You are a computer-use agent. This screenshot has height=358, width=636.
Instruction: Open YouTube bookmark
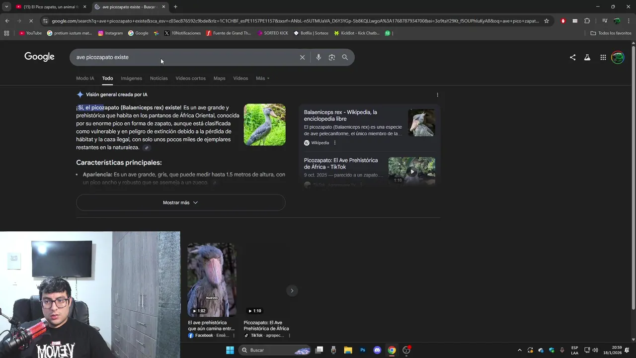pyautogui.click(x=30, y=33)
